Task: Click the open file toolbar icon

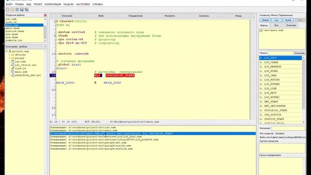Action: pos(12,10)
